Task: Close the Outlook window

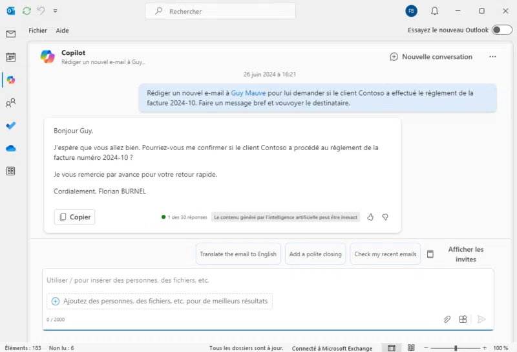Action: click(505, 11)
